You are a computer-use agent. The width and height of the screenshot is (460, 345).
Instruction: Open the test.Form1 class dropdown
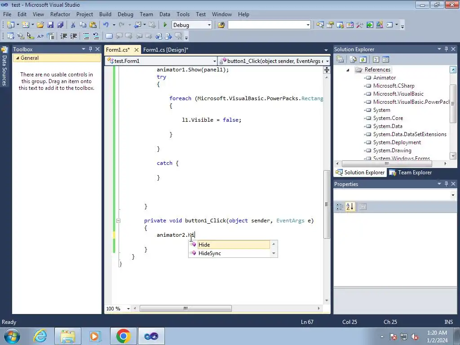pos(214,61)
